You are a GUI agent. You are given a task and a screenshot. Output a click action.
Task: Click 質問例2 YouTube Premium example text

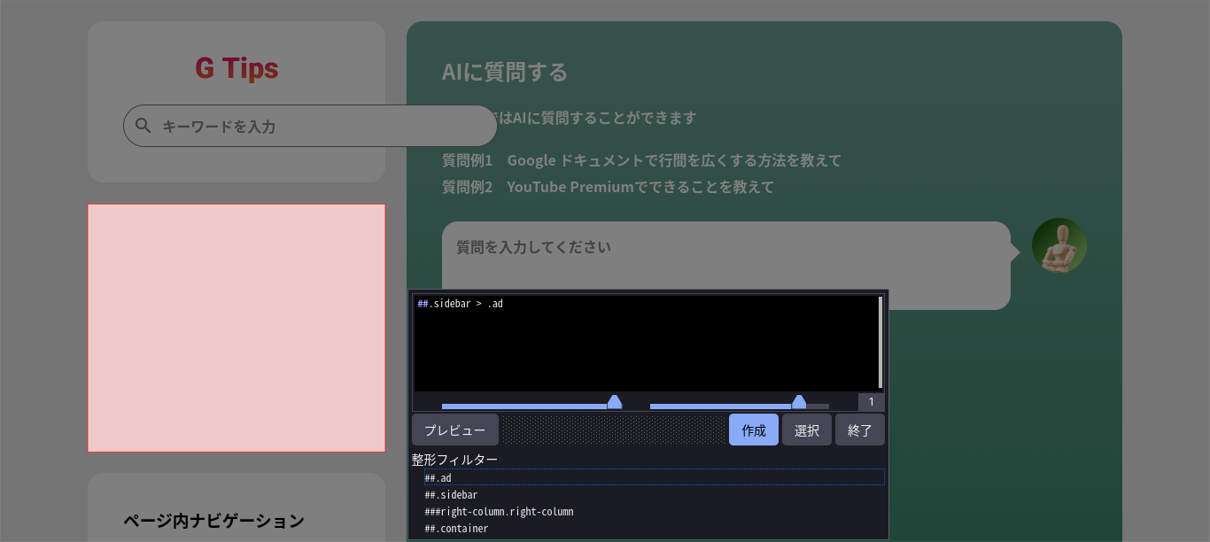pos(608,187)
